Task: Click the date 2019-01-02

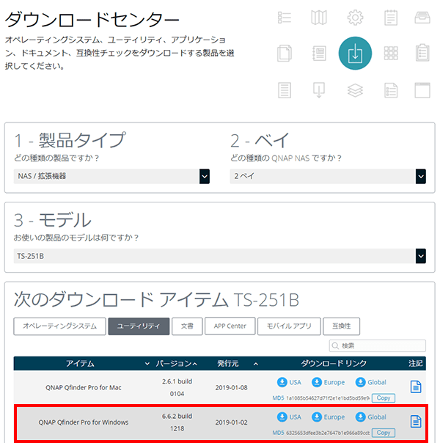Action: click(231, 422)
